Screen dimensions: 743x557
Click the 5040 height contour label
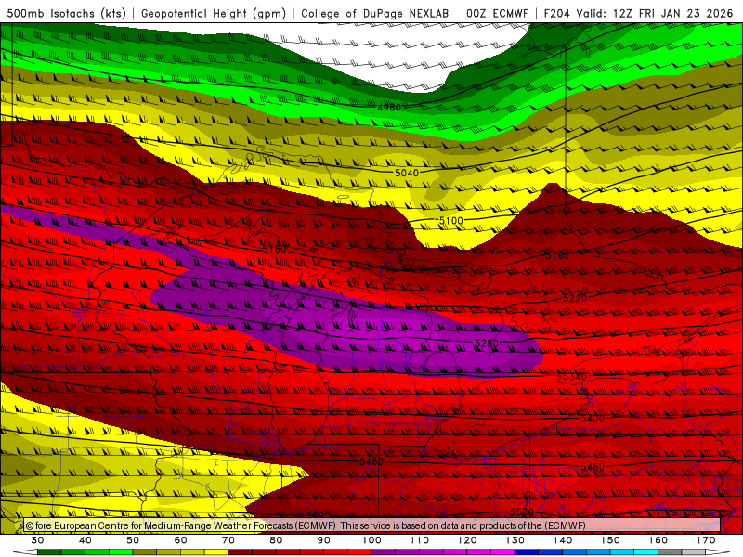(x=407, y=173)
